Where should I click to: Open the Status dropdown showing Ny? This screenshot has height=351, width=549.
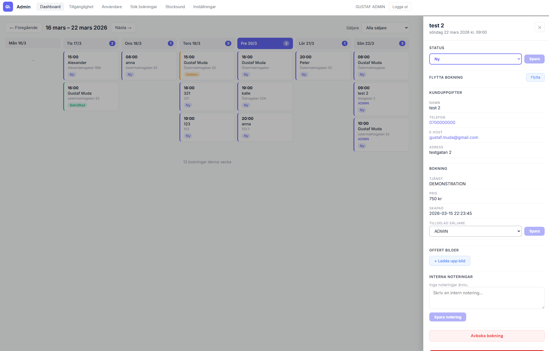click(x=475, y=59)
